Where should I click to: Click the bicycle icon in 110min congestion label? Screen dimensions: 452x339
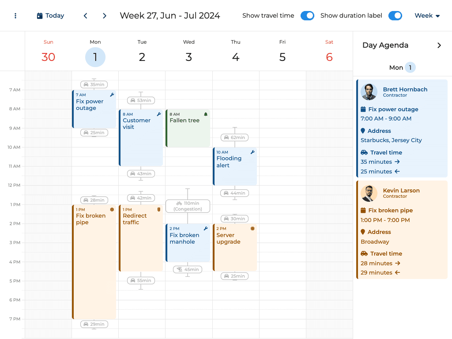point(179,203)
